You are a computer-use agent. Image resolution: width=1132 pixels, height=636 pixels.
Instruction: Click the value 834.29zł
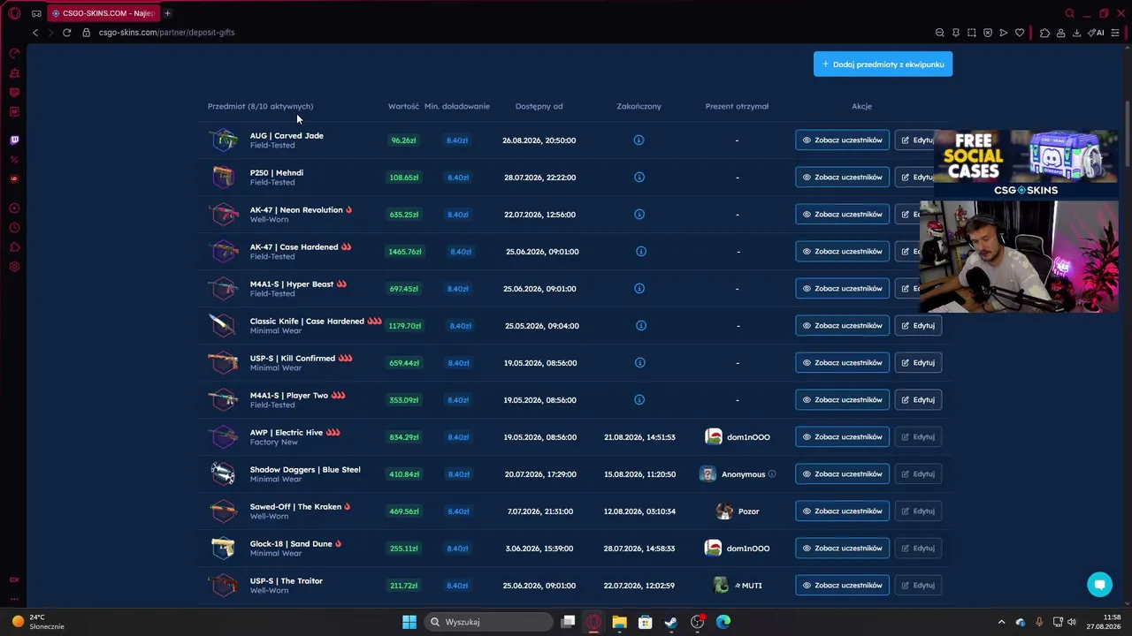[404, 437]
